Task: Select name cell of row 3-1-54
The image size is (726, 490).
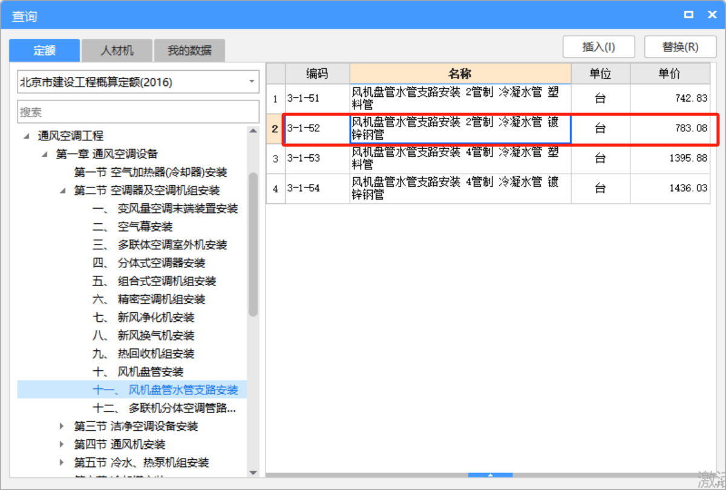Action: tap(460, 189)
